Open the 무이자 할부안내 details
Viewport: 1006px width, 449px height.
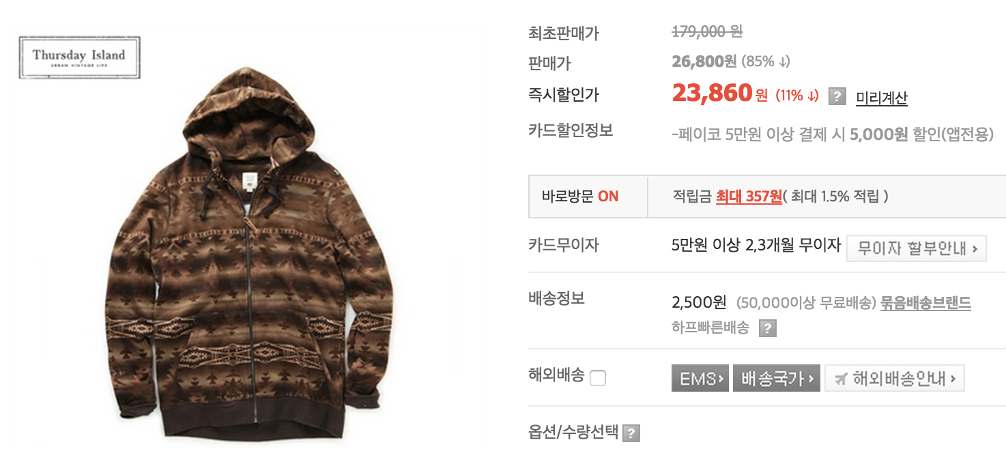click(x=917, y=248)
